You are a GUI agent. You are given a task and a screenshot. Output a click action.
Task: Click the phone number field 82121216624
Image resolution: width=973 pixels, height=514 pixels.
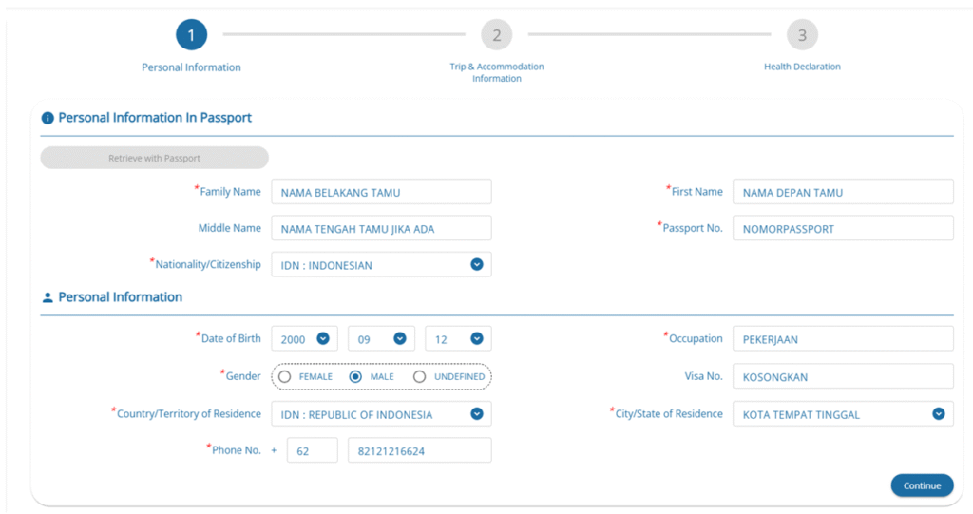coord(419,450)
